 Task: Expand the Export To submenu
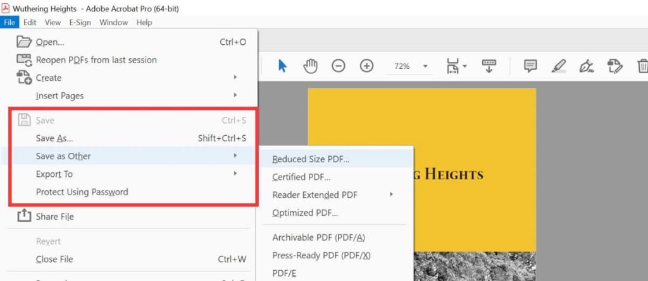pyautogui.click(x=128, y=174)
